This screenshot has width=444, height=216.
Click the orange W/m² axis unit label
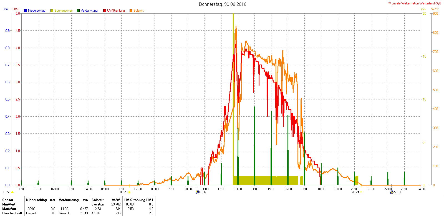pos(435,9)
